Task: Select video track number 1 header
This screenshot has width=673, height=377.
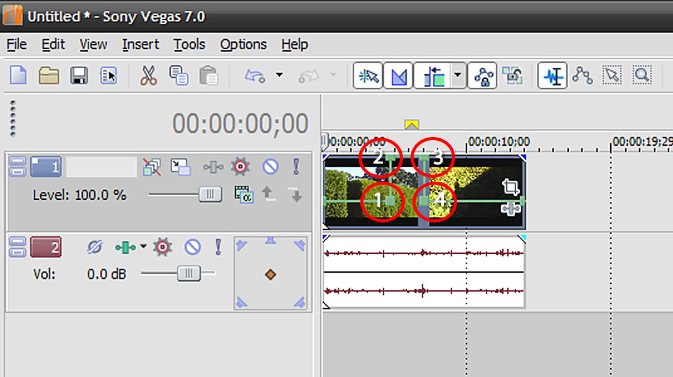Action: [46, 167]
